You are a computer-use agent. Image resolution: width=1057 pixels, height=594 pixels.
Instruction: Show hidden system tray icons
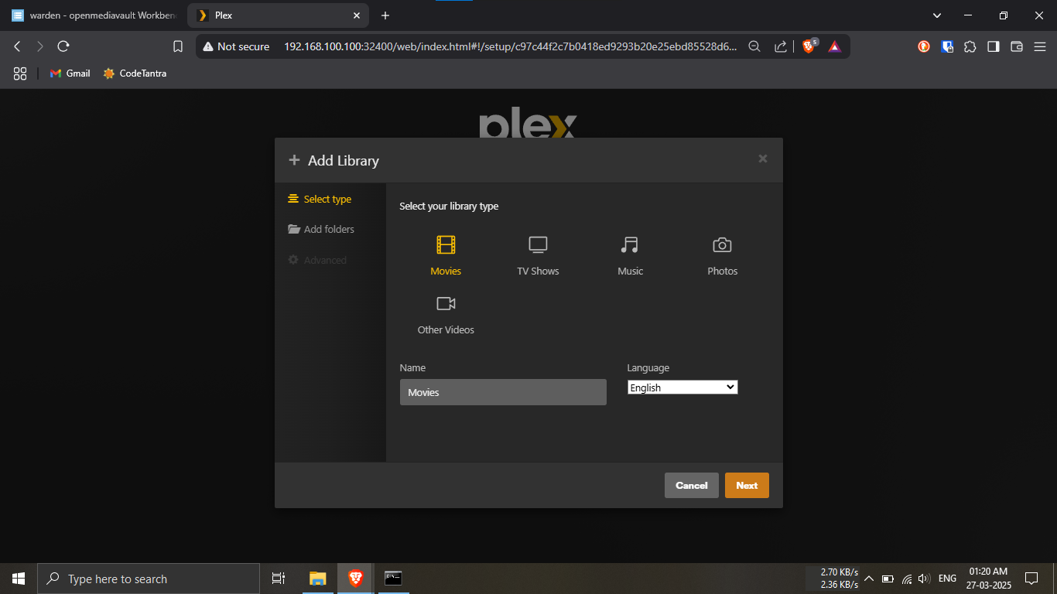click(x=868, y=579)
